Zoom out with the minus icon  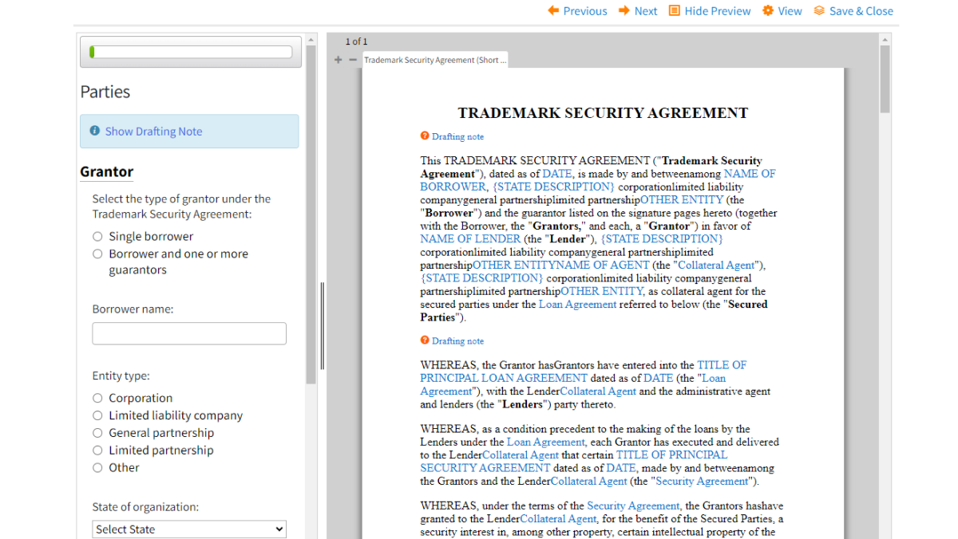pos(352,60)
